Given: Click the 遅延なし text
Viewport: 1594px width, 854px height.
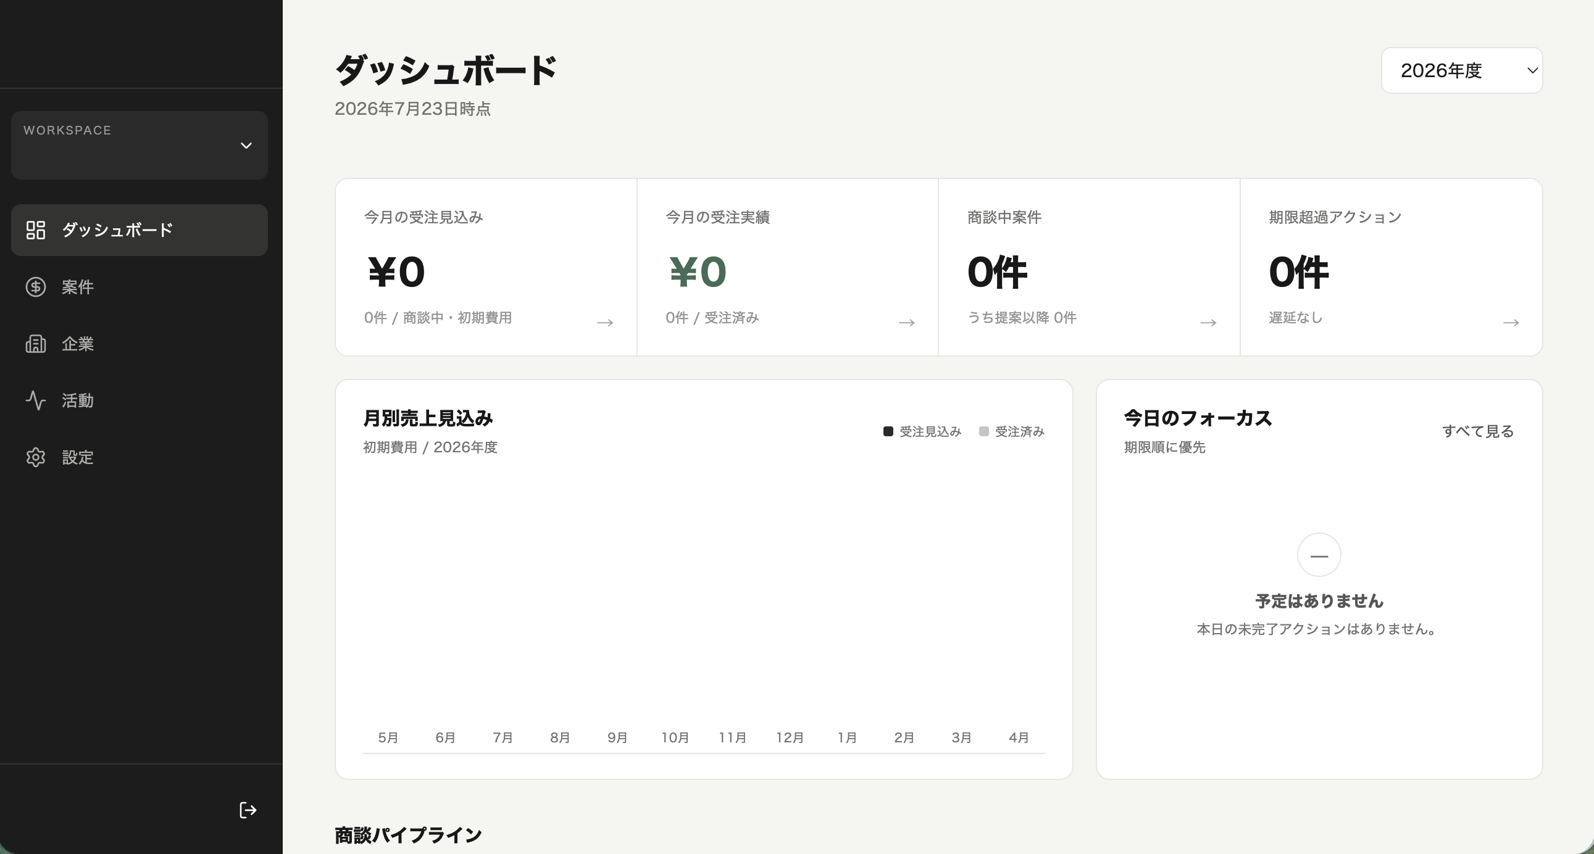Looking at the screenshot, I should click(x=1296, y=318).
